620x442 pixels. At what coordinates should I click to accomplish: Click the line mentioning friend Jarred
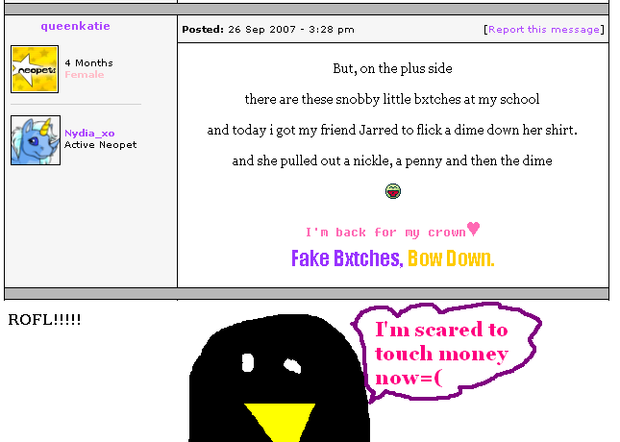point(392,130)
